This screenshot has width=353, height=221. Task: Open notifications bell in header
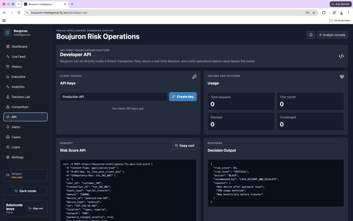pyautogui.click(x=311, y=35)
